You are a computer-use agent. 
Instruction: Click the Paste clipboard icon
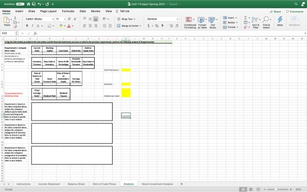pos(7,21)
